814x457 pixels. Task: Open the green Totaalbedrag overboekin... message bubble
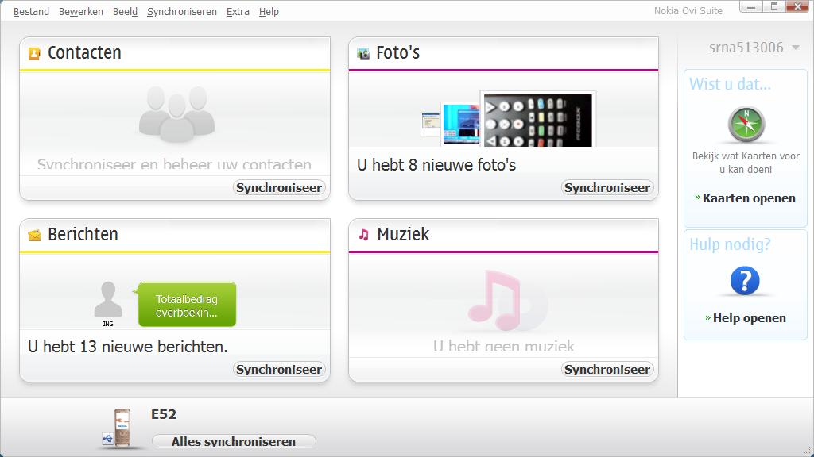(x=188, y=305)
